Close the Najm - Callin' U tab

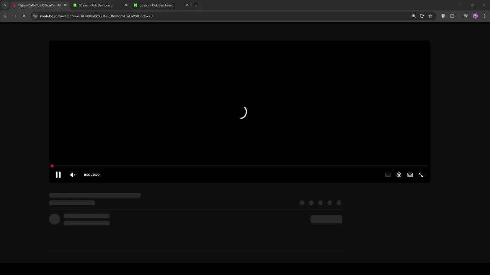click(x=65, y=5)
